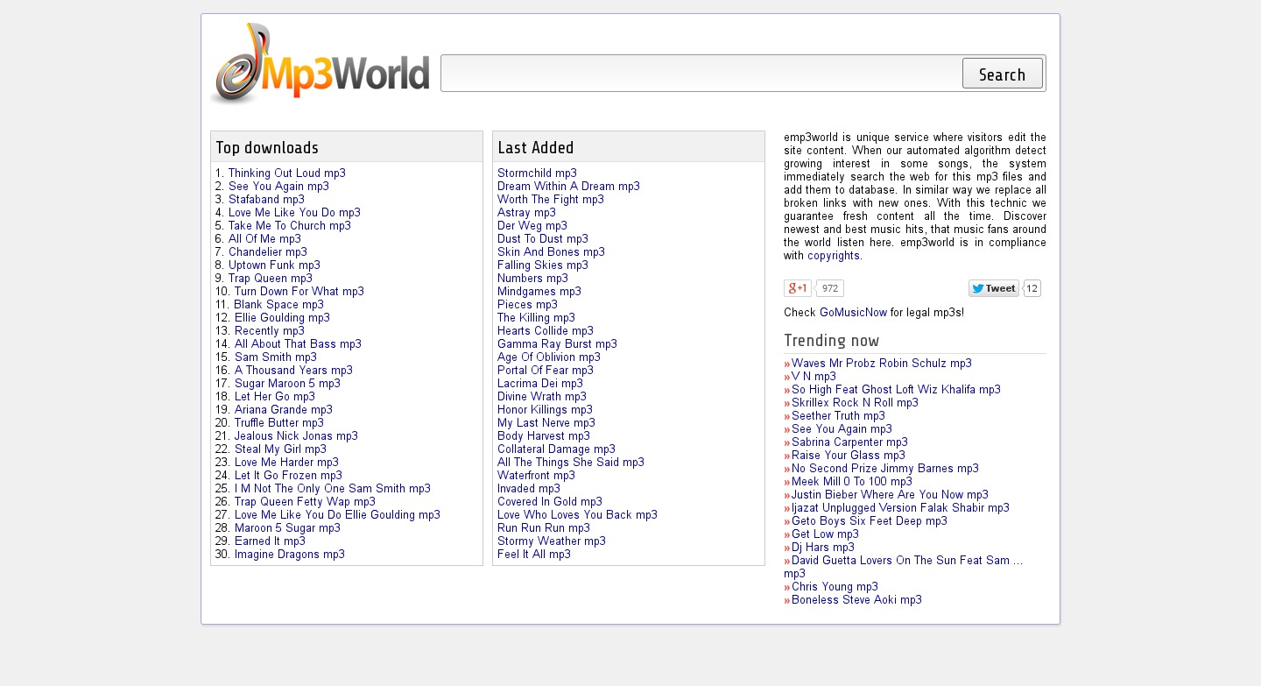Choose Imagine Dragons mp3 link

click(289, 555)
